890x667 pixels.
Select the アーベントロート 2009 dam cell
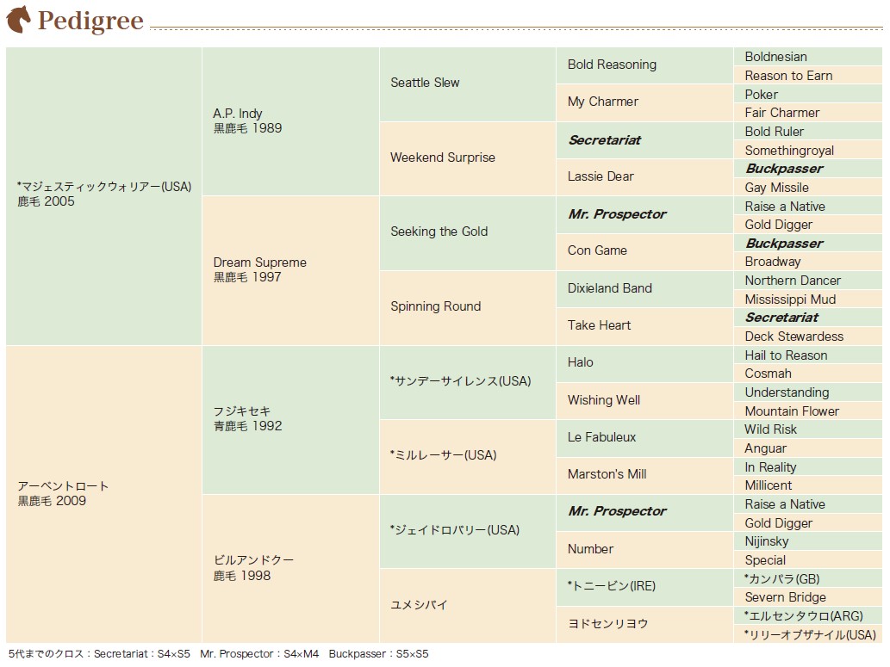coord(104,494)
